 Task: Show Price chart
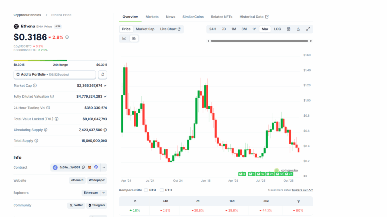click(x=126, y=29)
